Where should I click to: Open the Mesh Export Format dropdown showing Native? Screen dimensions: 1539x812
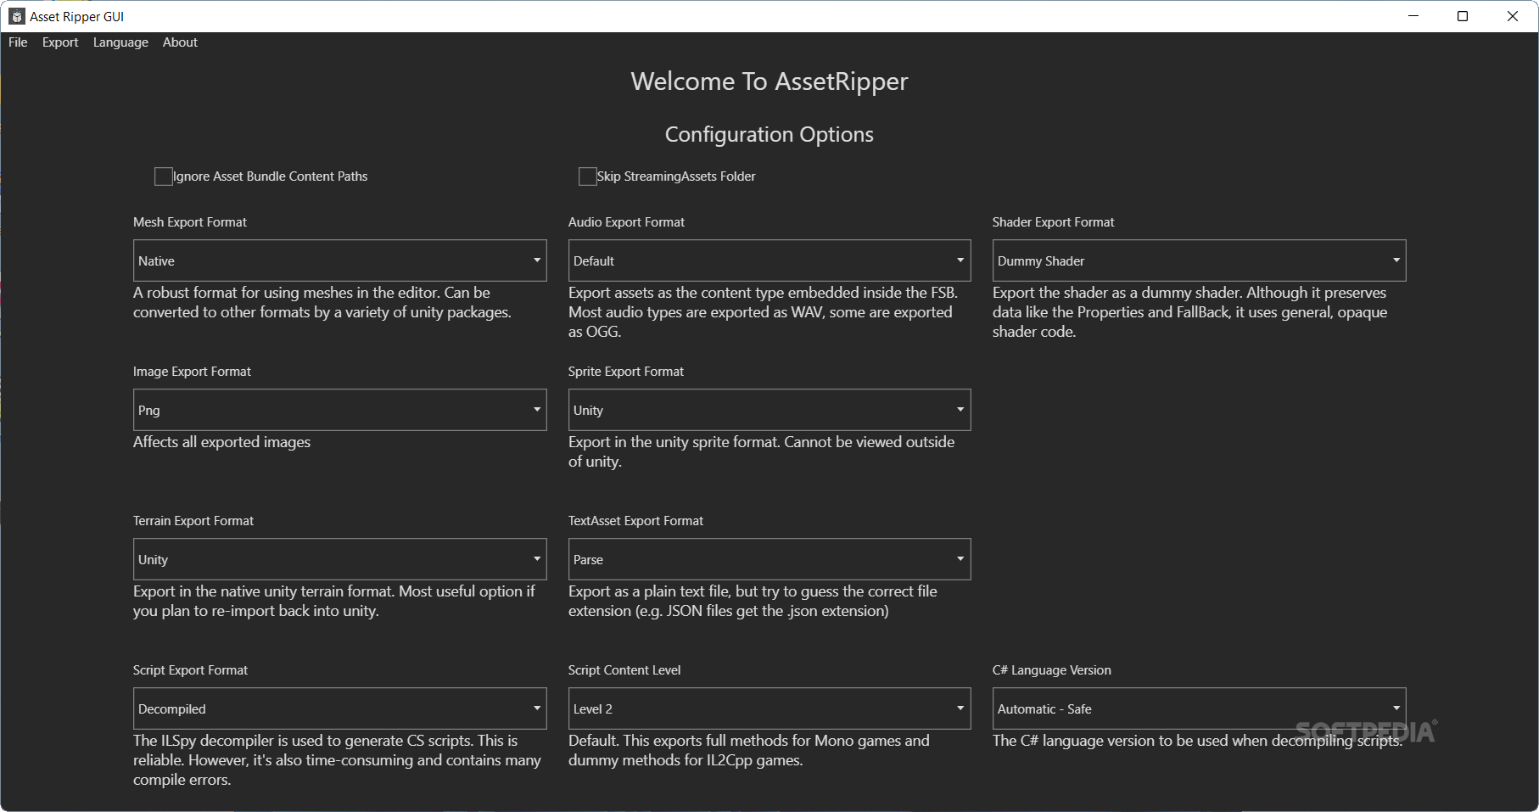point(339,260)
